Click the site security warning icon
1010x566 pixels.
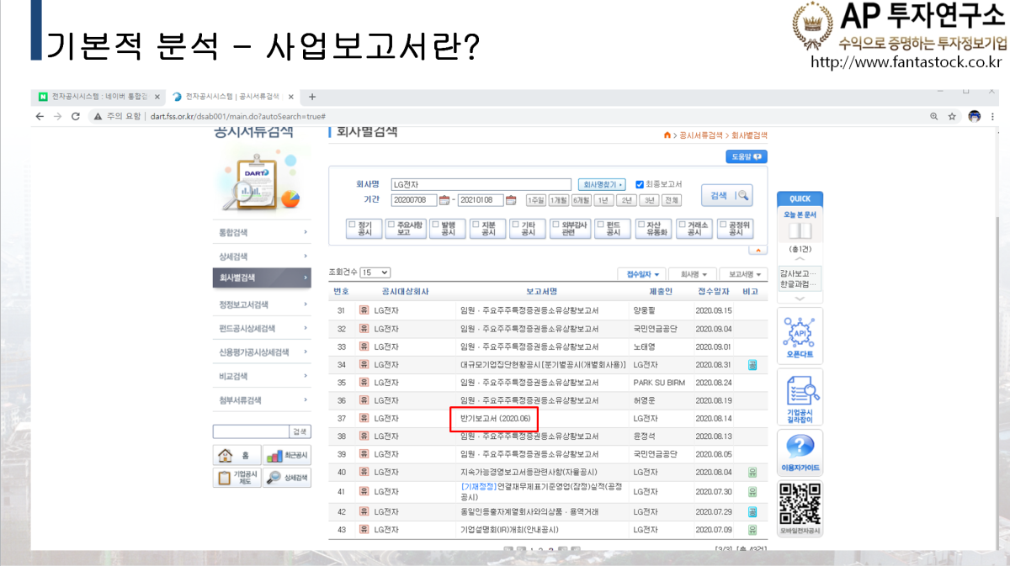point(98,116)
